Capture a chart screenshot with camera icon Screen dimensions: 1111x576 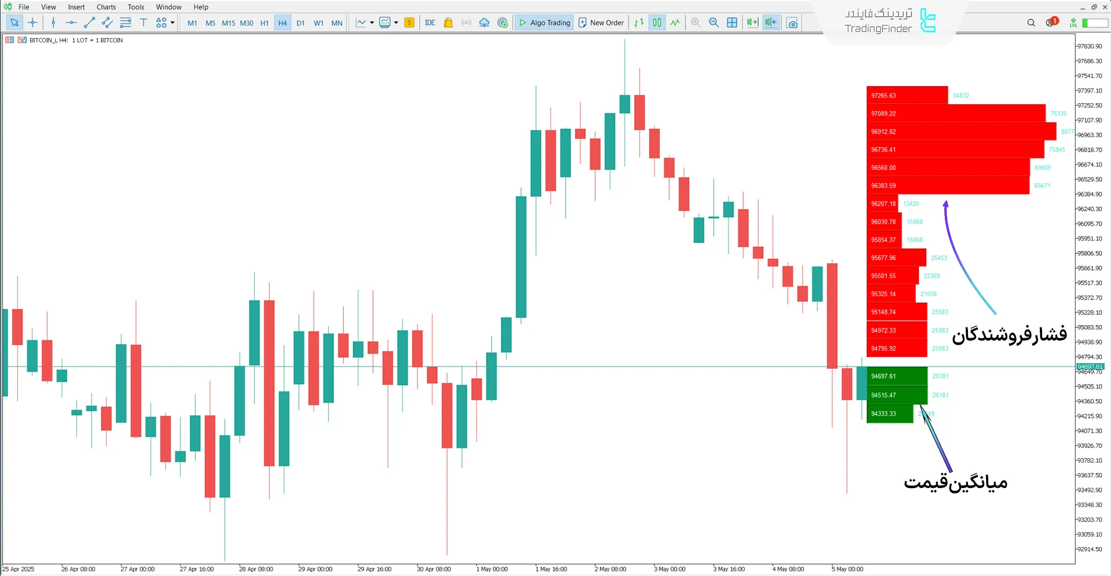coord(792,23)
